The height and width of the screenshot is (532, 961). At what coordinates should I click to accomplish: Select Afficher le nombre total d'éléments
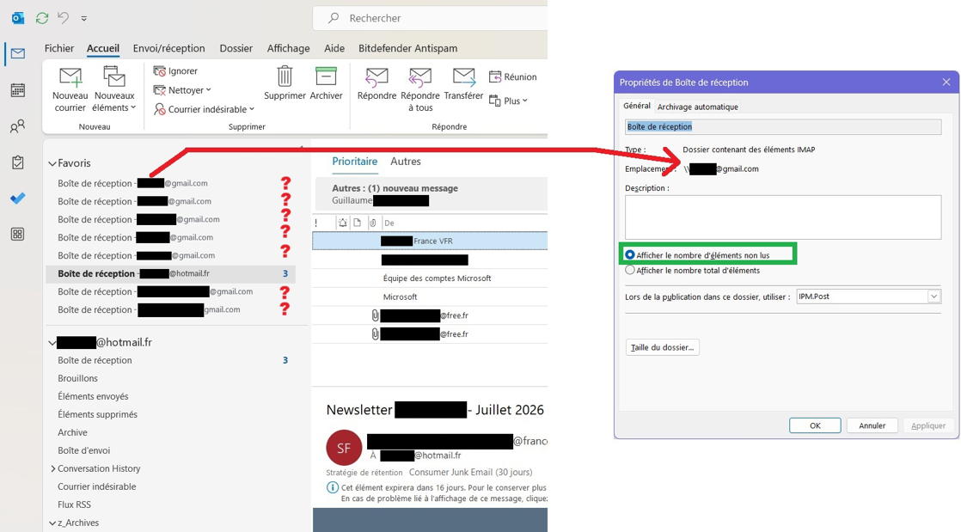click(629, 270)
